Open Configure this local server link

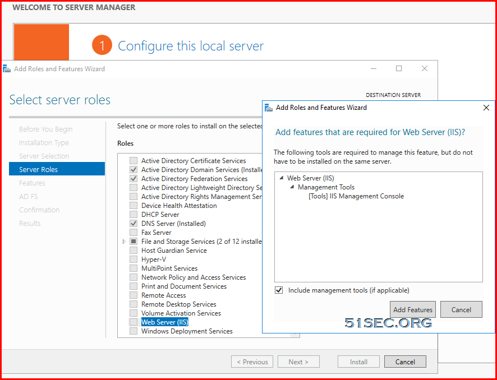tap(191, 46)
